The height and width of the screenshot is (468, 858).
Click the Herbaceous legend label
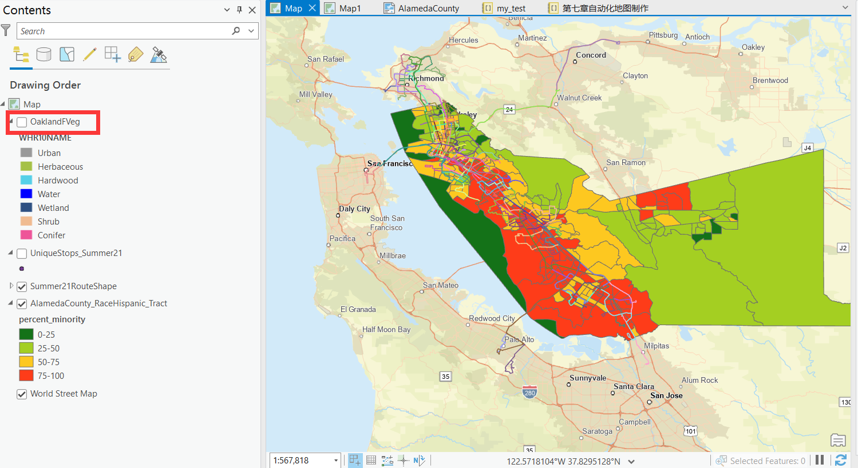[60, 167]
